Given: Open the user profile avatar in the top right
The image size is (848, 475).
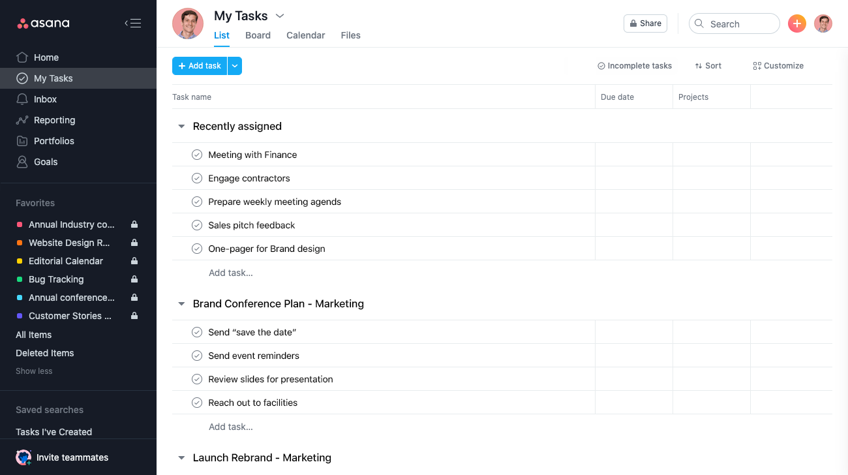Looking at the screenshot, I should click(823, 23).
